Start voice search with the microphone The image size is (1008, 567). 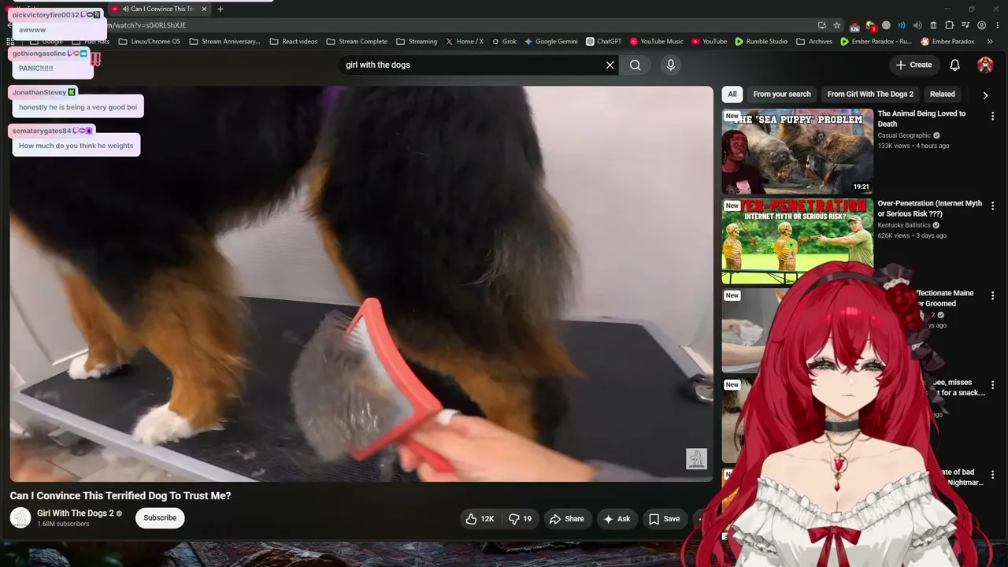click(x=671, y=65)
